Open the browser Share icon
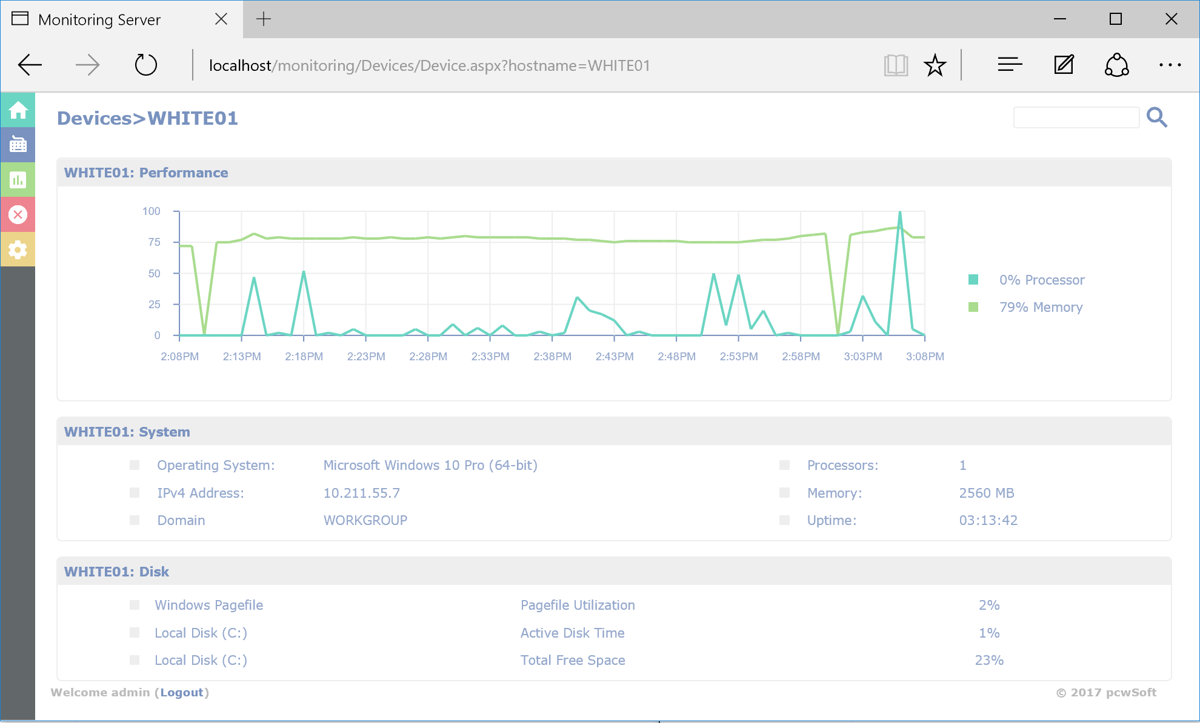The image size is (1200, 723). (1116, 65)
